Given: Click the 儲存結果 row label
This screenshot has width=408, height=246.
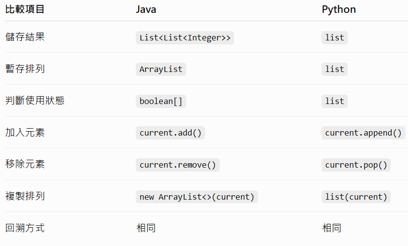Looking at the screenshot, I should (x=25, y=36).
